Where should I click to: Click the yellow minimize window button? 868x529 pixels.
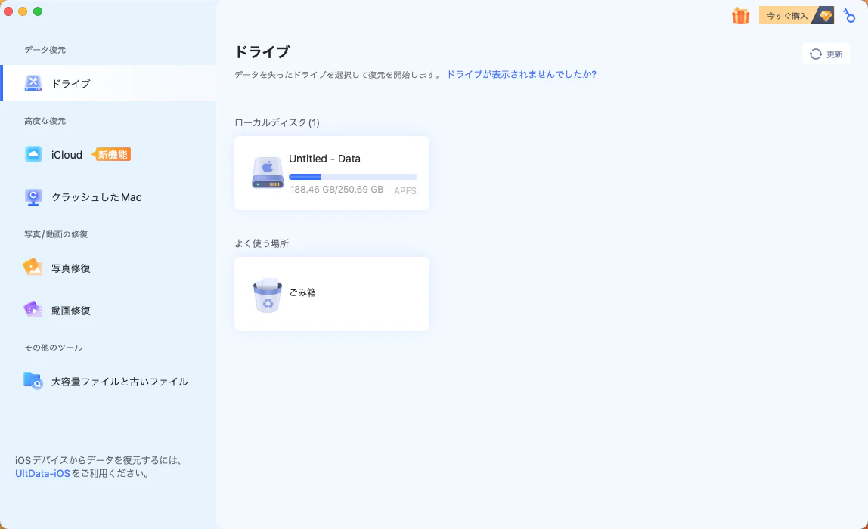[23, 11]
